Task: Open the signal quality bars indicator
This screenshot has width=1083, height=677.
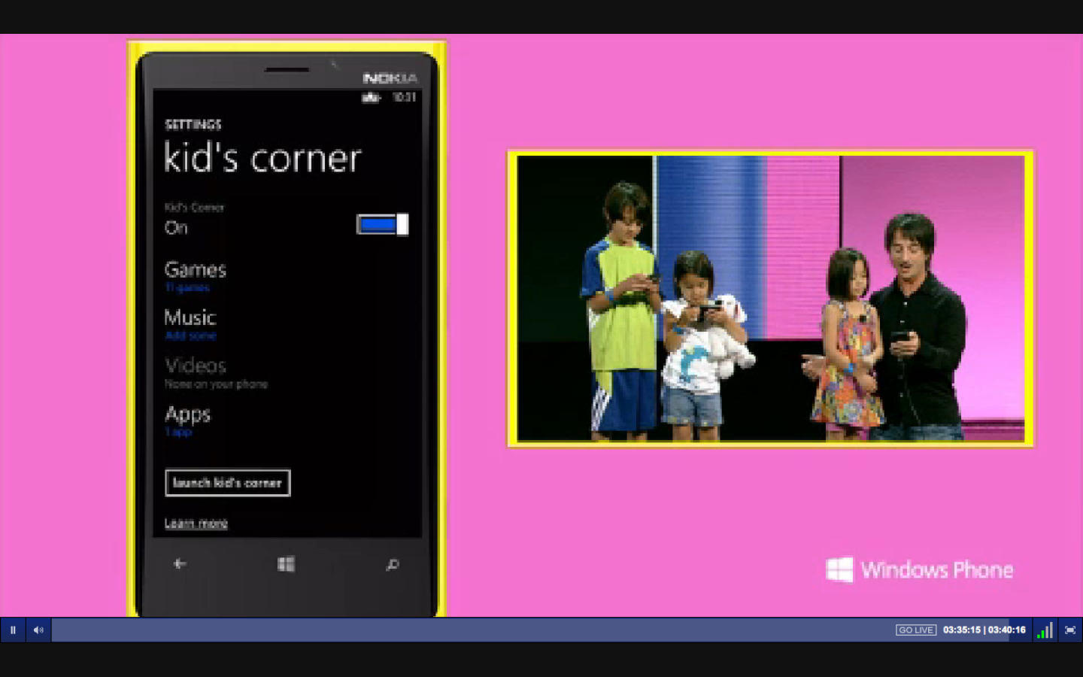Action: click(1045, 630)
